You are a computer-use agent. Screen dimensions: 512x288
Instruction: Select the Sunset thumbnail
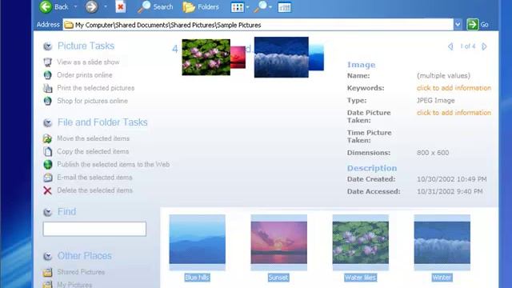(x=279, y=242)
